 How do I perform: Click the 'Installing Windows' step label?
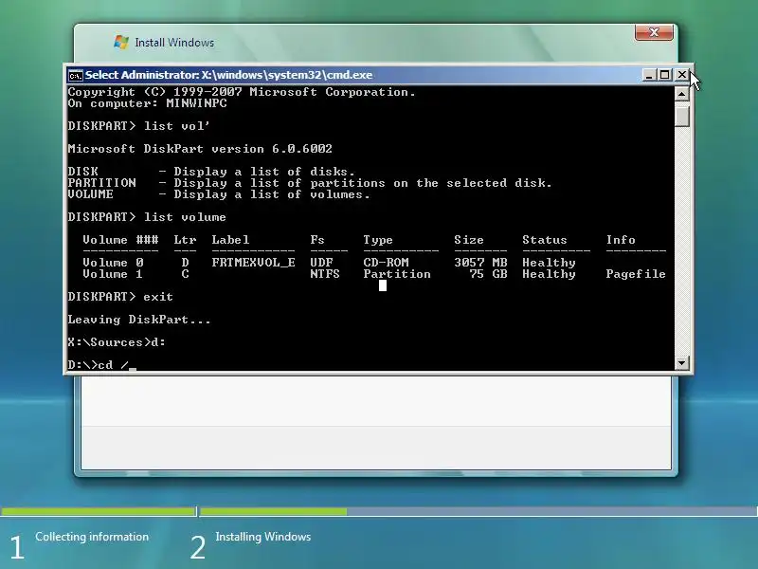[x=263, y=537]
